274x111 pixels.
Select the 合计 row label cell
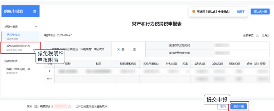point(49,79)
